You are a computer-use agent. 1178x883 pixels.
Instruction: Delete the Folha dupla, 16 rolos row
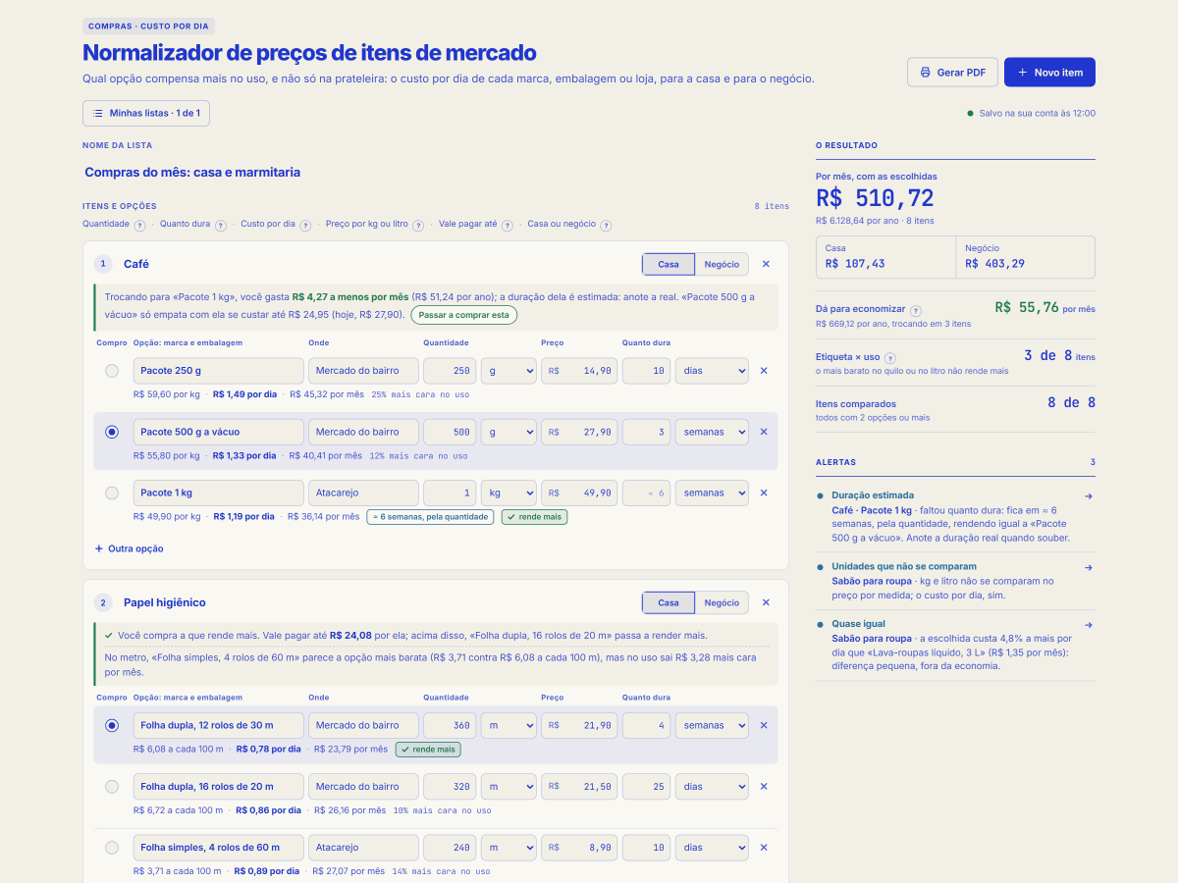pyautogui.click(x=764, y=786)
